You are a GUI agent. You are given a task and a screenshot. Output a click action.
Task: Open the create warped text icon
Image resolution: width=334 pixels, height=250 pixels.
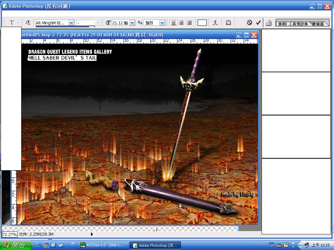tap(215, 23)
